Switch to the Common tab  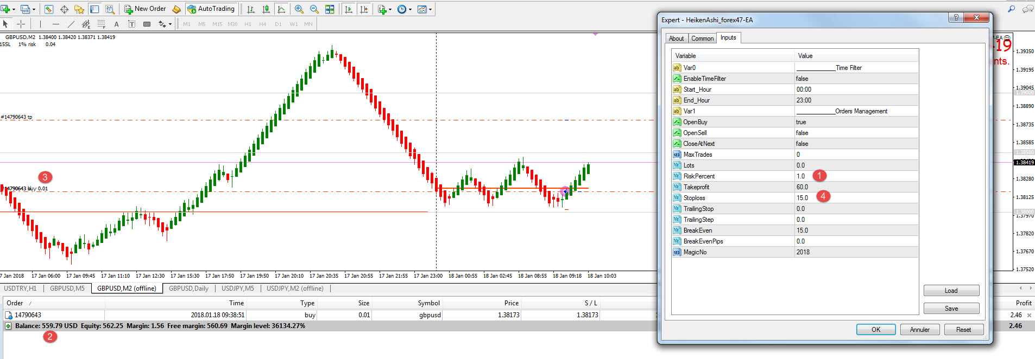click(x=702, y=39)
